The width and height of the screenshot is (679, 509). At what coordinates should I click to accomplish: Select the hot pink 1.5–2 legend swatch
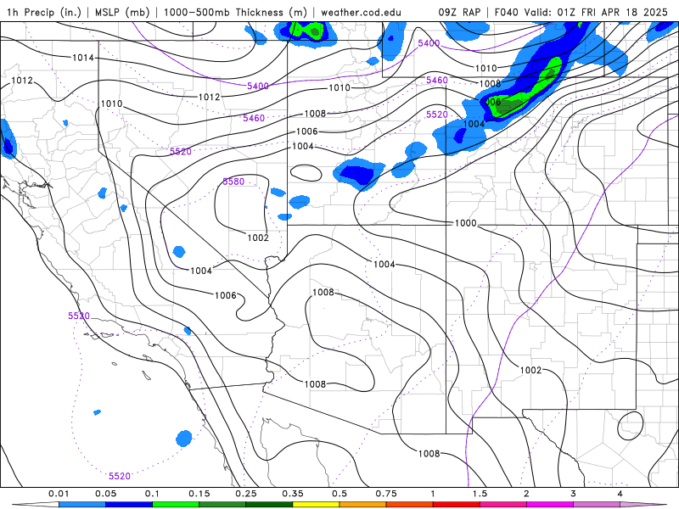503,505
